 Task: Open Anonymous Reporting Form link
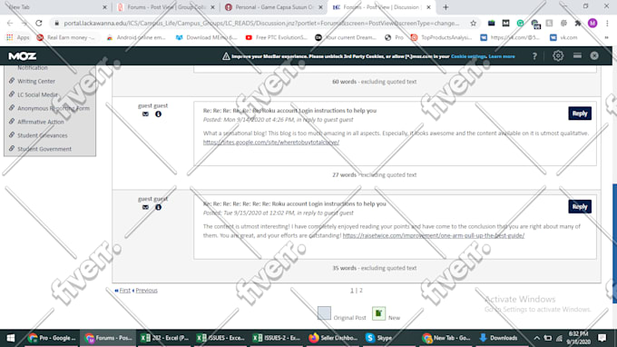tap(54, 108)
